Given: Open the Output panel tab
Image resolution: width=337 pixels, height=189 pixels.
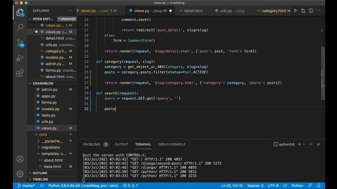Looking at the screenshot, I should pos(122,144).
